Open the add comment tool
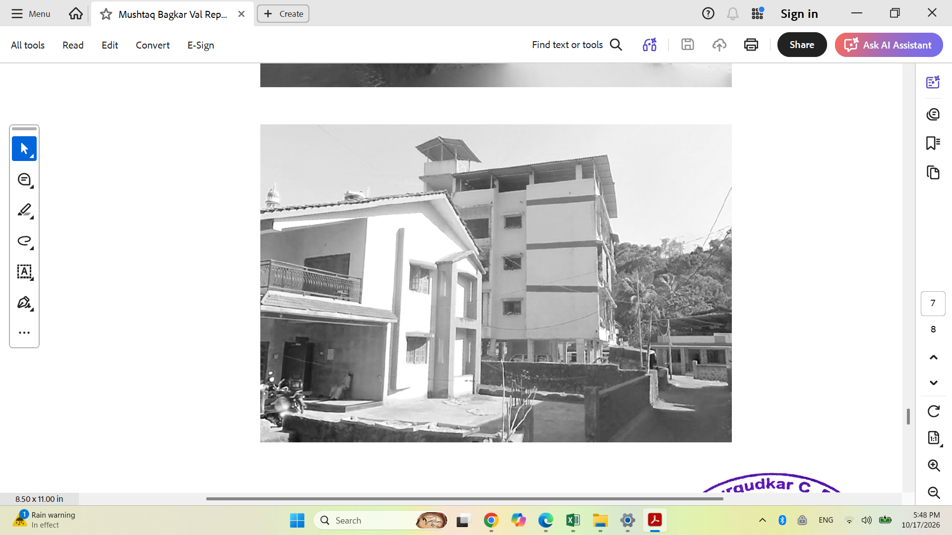 (24, 179)
